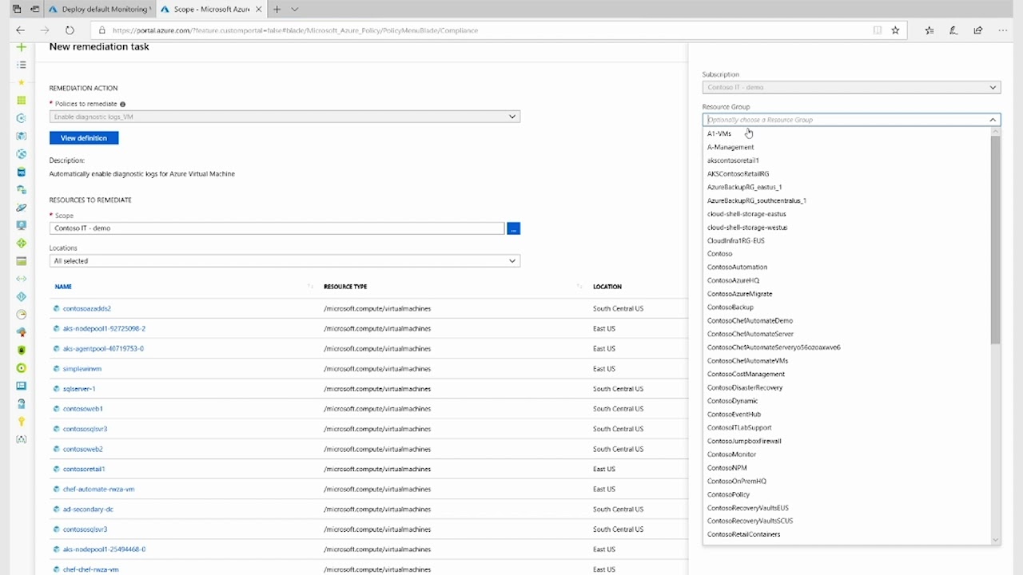The image size is (1023, 575).
Task: Choose A1-VMs from resource group list
Action: (719, 133)
